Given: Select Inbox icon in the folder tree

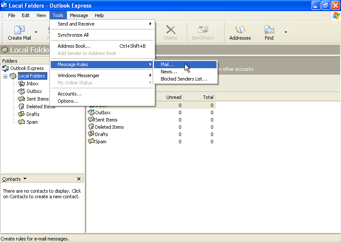Looking at the screenshot, I should [x=21, y=84].
